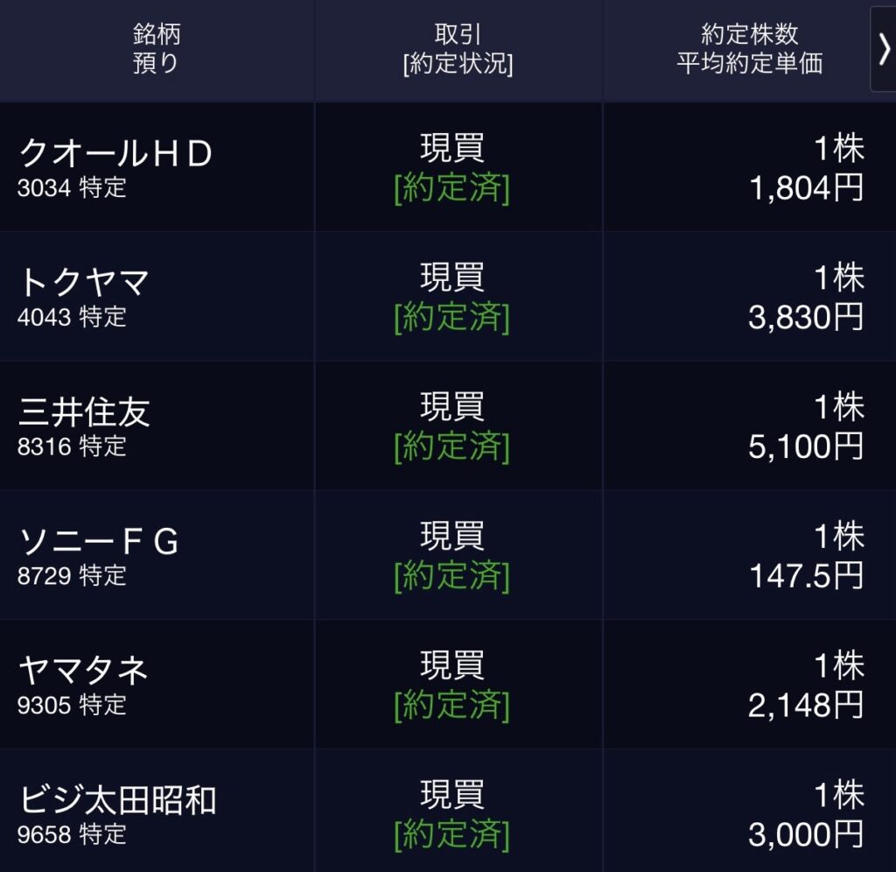
Task: Click the 取引 [約定状況] column header
Action: coord(458,49)
